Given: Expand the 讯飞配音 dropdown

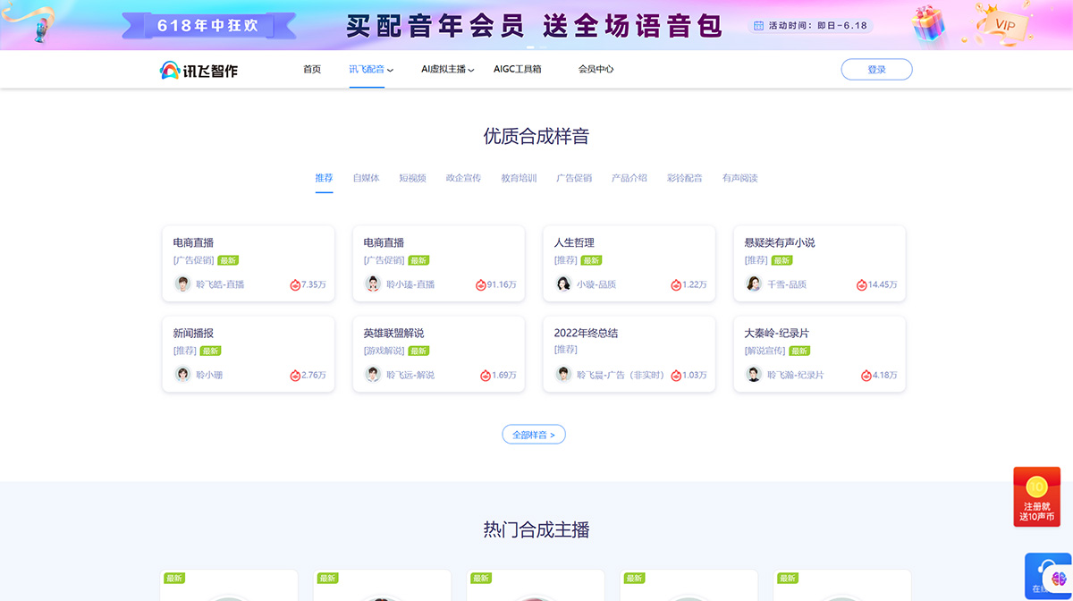Looking at the screenshot, I should 367,69.
